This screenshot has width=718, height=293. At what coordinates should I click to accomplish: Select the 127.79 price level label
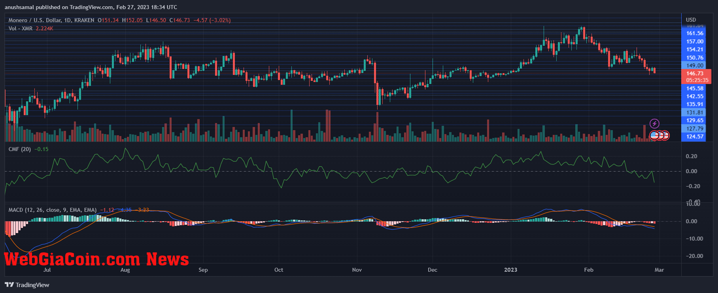pos(695,129)
